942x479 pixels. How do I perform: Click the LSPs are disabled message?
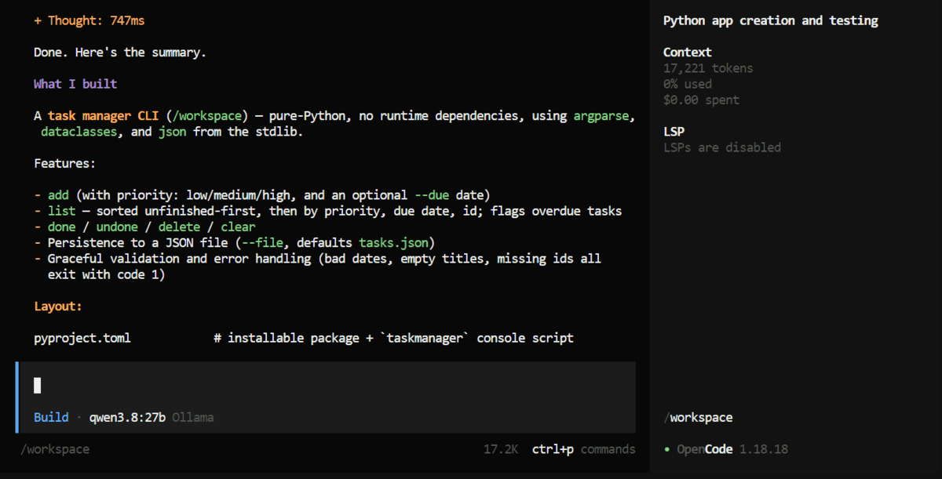coord(722,147)
